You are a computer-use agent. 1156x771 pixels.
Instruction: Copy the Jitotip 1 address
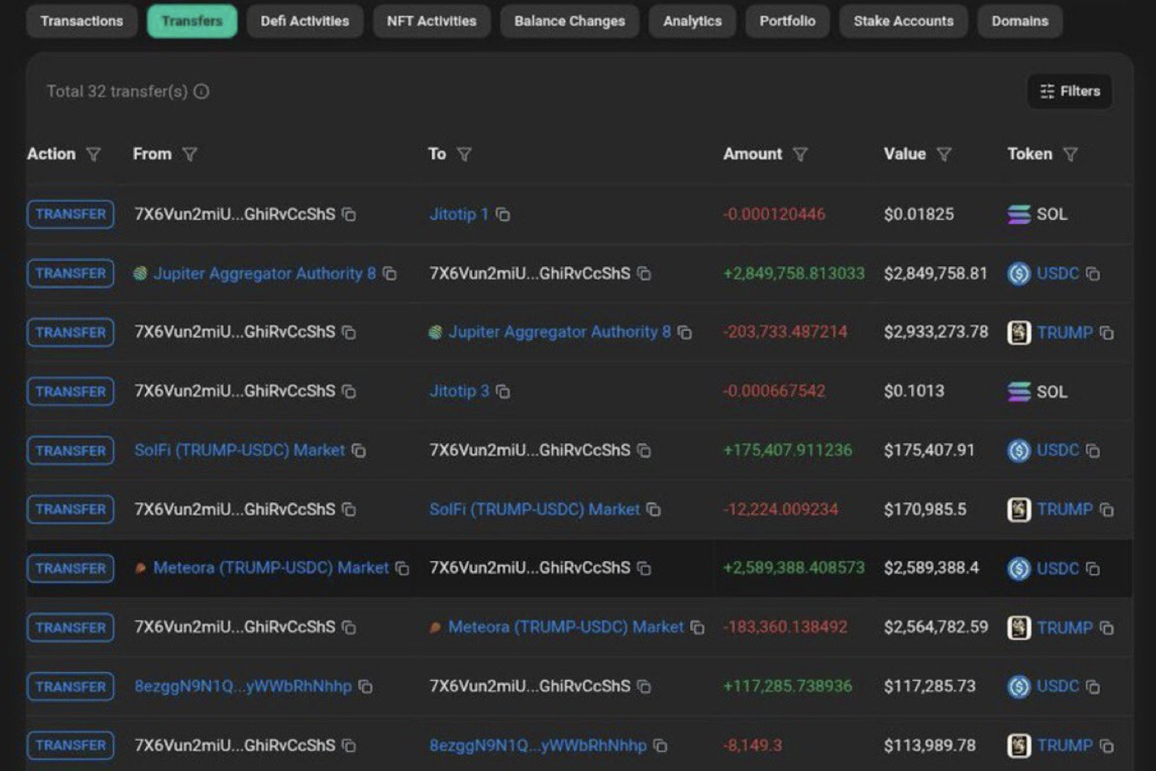click(503, 215)
